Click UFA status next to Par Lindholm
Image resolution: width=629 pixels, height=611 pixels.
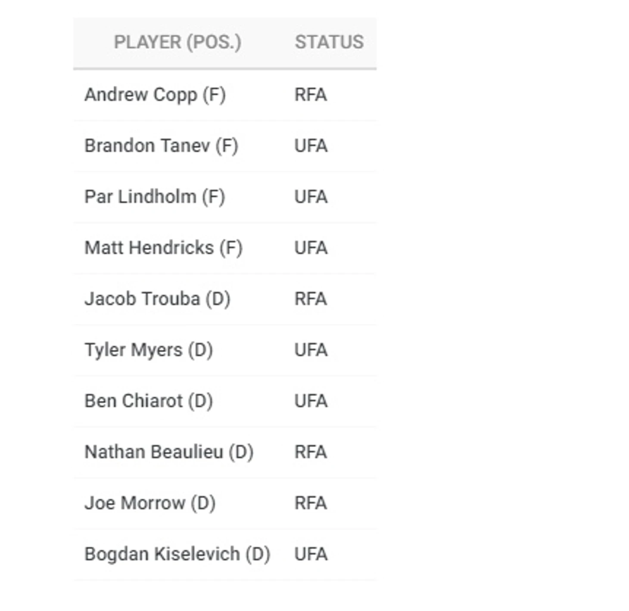tap(311, 197)
